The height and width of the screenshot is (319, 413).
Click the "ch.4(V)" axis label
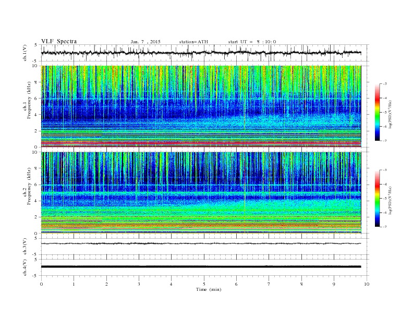25,267
